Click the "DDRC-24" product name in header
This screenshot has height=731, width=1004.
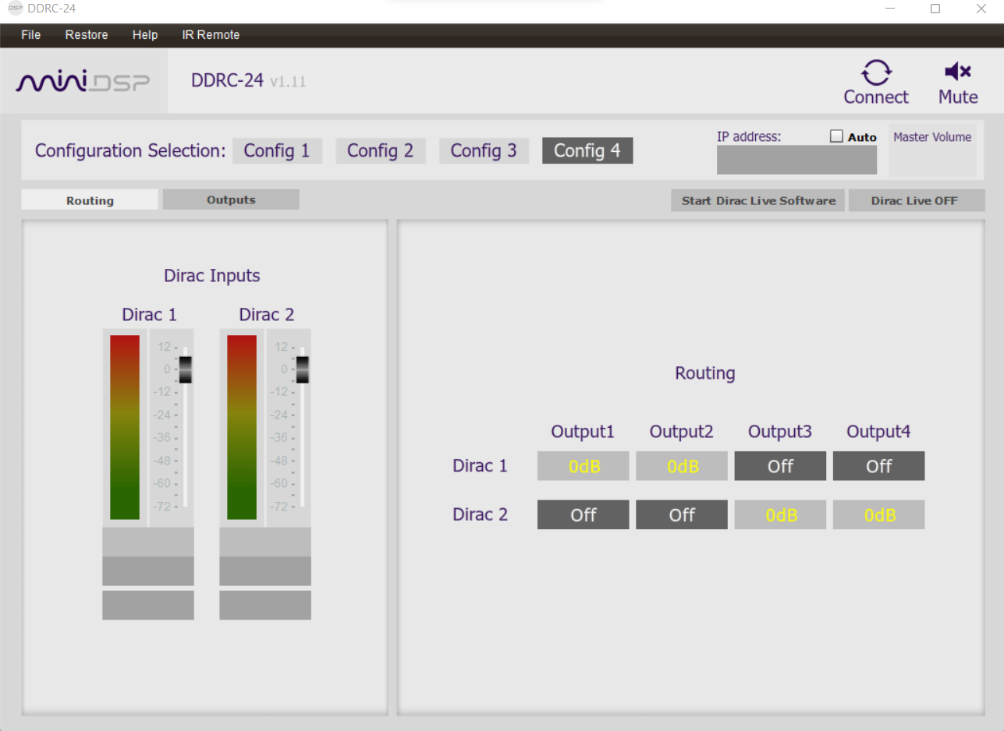(x=227, y=81)
